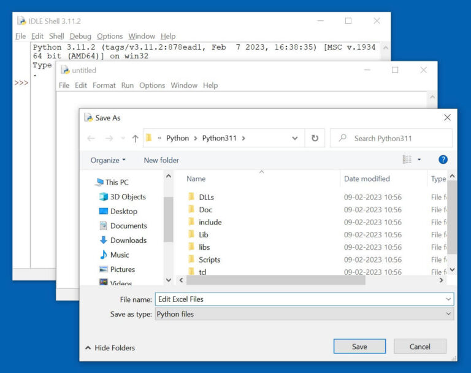Click the Up one level arrow
The image size is (471, 373).
click(135, 139)
